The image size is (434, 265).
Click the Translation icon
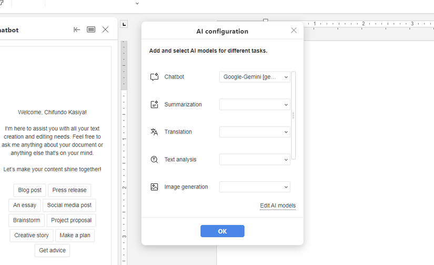(x=154, y=132)
